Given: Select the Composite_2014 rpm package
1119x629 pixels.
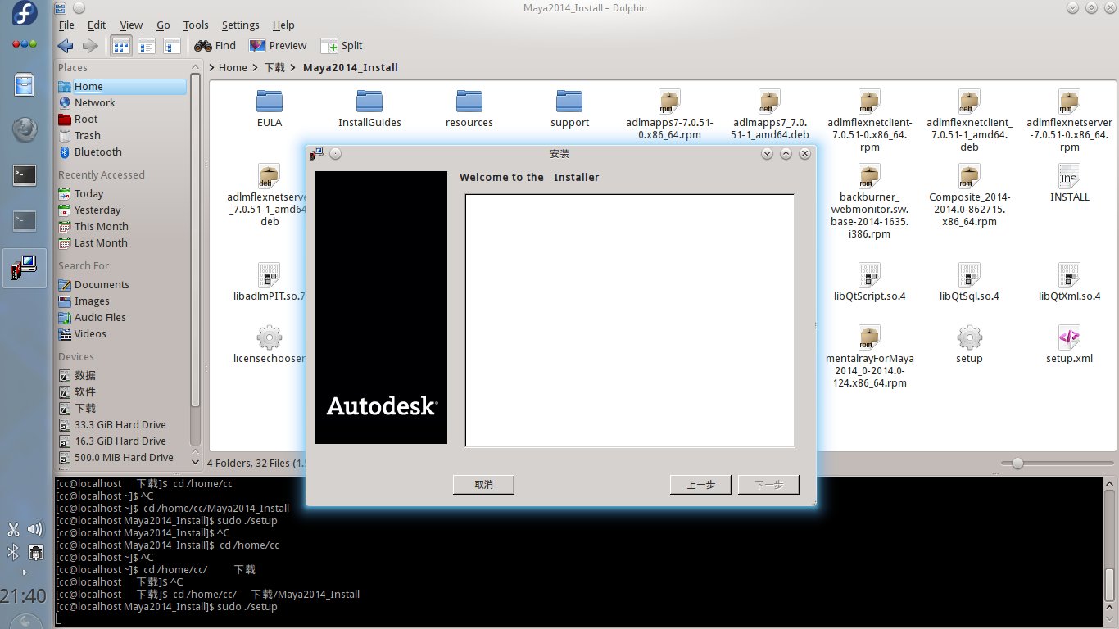Looking at the screenshot, I should coord(969,195).
